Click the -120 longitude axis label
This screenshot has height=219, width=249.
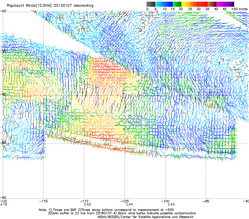point(3,201)
